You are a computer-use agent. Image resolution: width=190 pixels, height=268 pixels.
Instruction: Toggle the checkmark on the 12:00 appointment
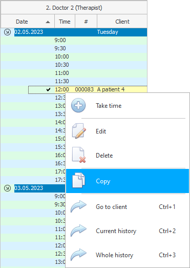(x=48, y=89)
